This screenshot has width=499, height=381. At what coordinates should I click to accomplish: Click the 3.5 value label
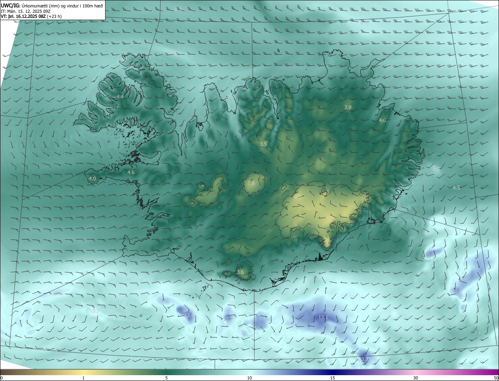(263, 144)
